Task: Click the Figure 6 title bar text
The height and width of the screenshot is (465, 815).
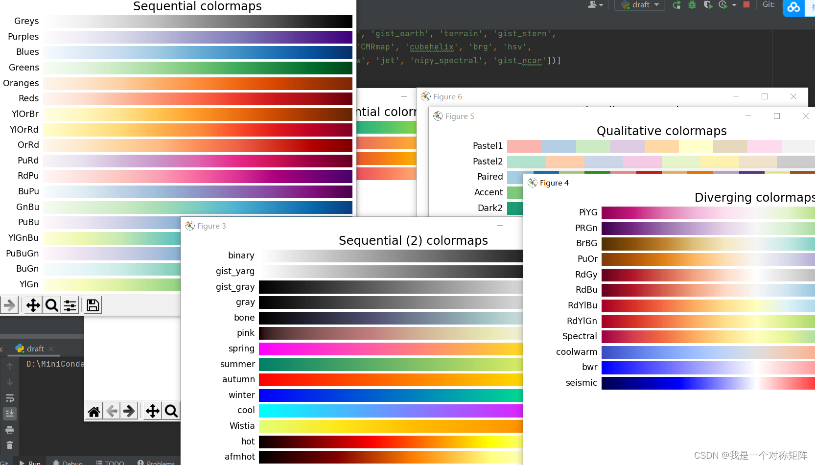Action: click(447, 97)
